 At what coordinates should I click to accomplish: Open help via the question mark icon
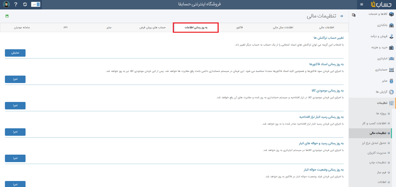16,5
